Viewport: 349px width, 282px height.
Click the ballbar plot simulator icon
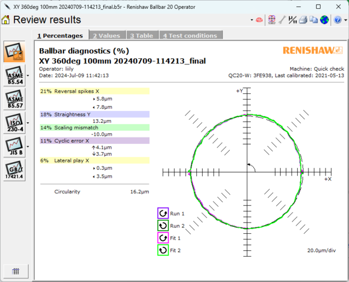272,19
